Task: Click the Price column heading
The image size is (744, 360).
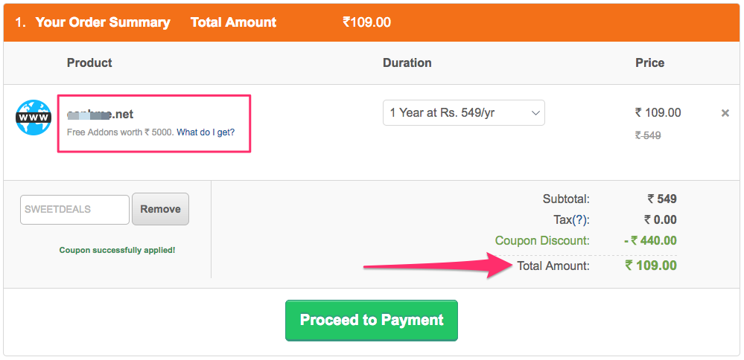Action: (x=649, y=63)
